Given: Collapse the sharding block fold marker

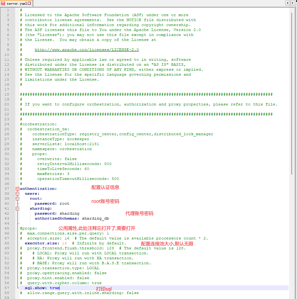Looking at the screenshot, I should (x=17, y=208).
